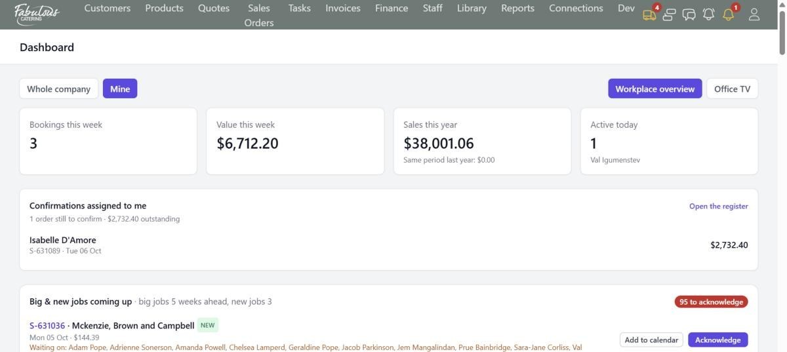Click the Big & new jobs coming up heading
Viewport: 787px width, 352px height.
pyautogui.click(x=81, y=302)
